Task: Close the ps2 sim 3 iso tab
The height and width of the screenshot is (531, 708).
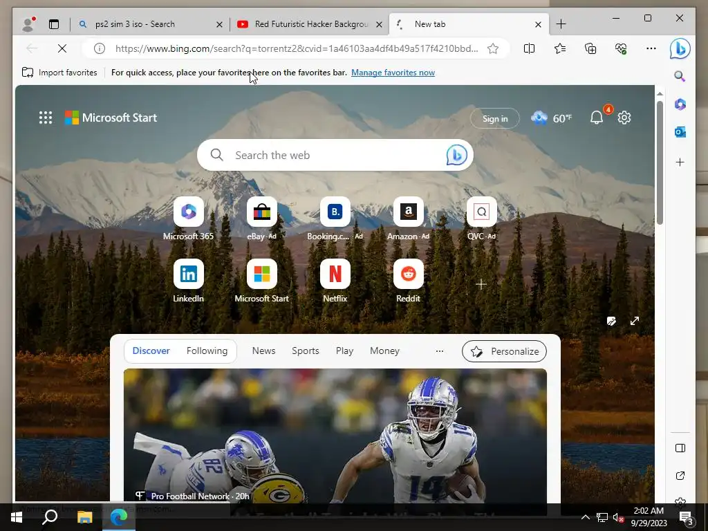Action: click(219, 24)
